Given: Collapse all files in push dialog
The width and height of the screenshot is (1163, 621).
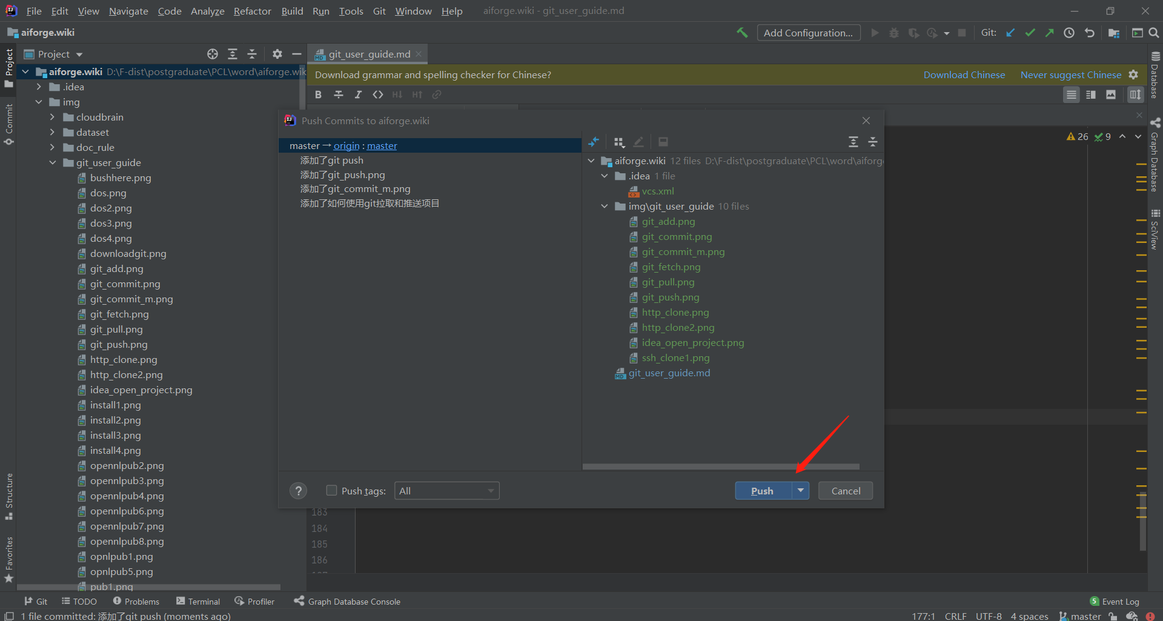Looking at the screenshot, I should [873, 142].
